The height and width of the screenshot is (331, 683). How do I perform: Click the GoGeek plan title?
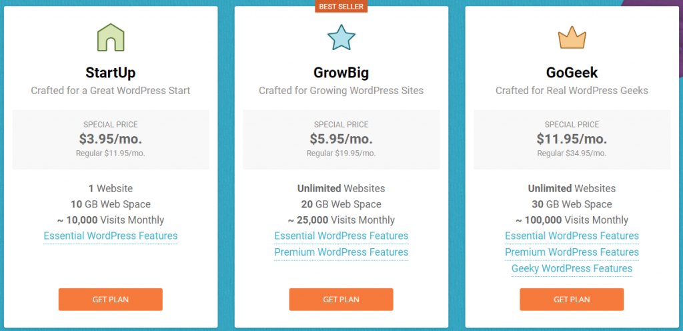572,73
